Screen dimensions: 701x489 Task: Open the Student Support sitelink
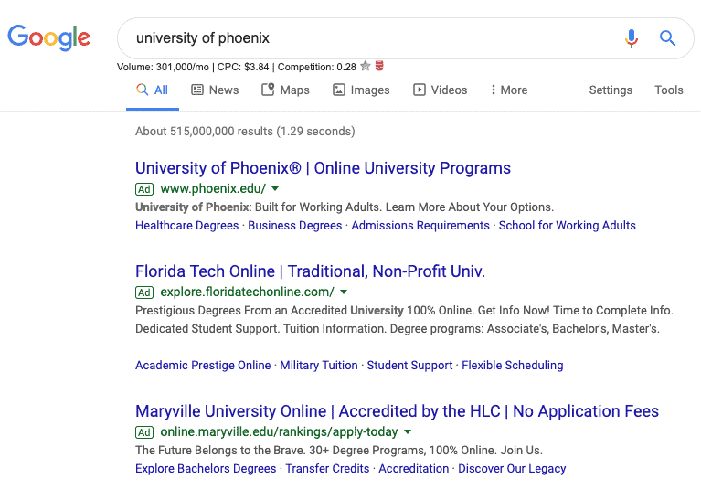409,366
